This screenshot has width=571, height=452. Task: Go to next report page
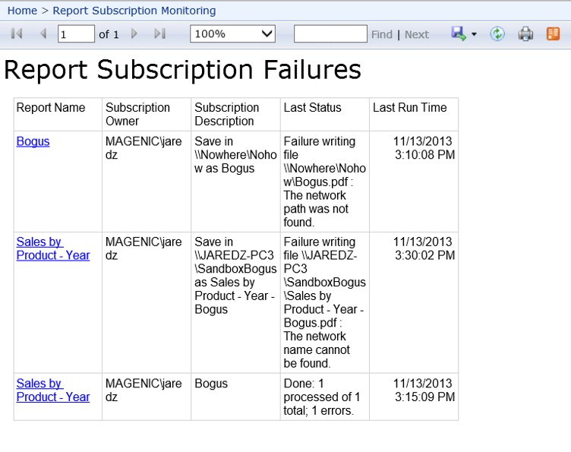(x=134, y=34)
